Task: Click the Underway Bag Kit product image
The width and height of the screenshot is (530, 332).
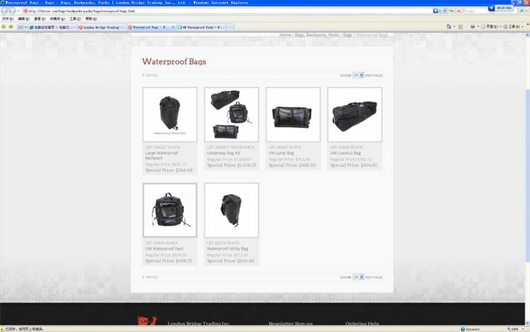Action: click(x=231, y=114)
